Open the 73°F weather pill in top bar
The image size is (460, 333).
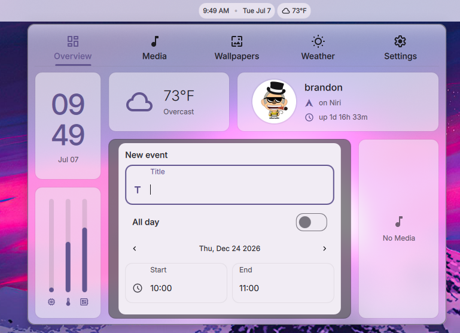point(294,11)
